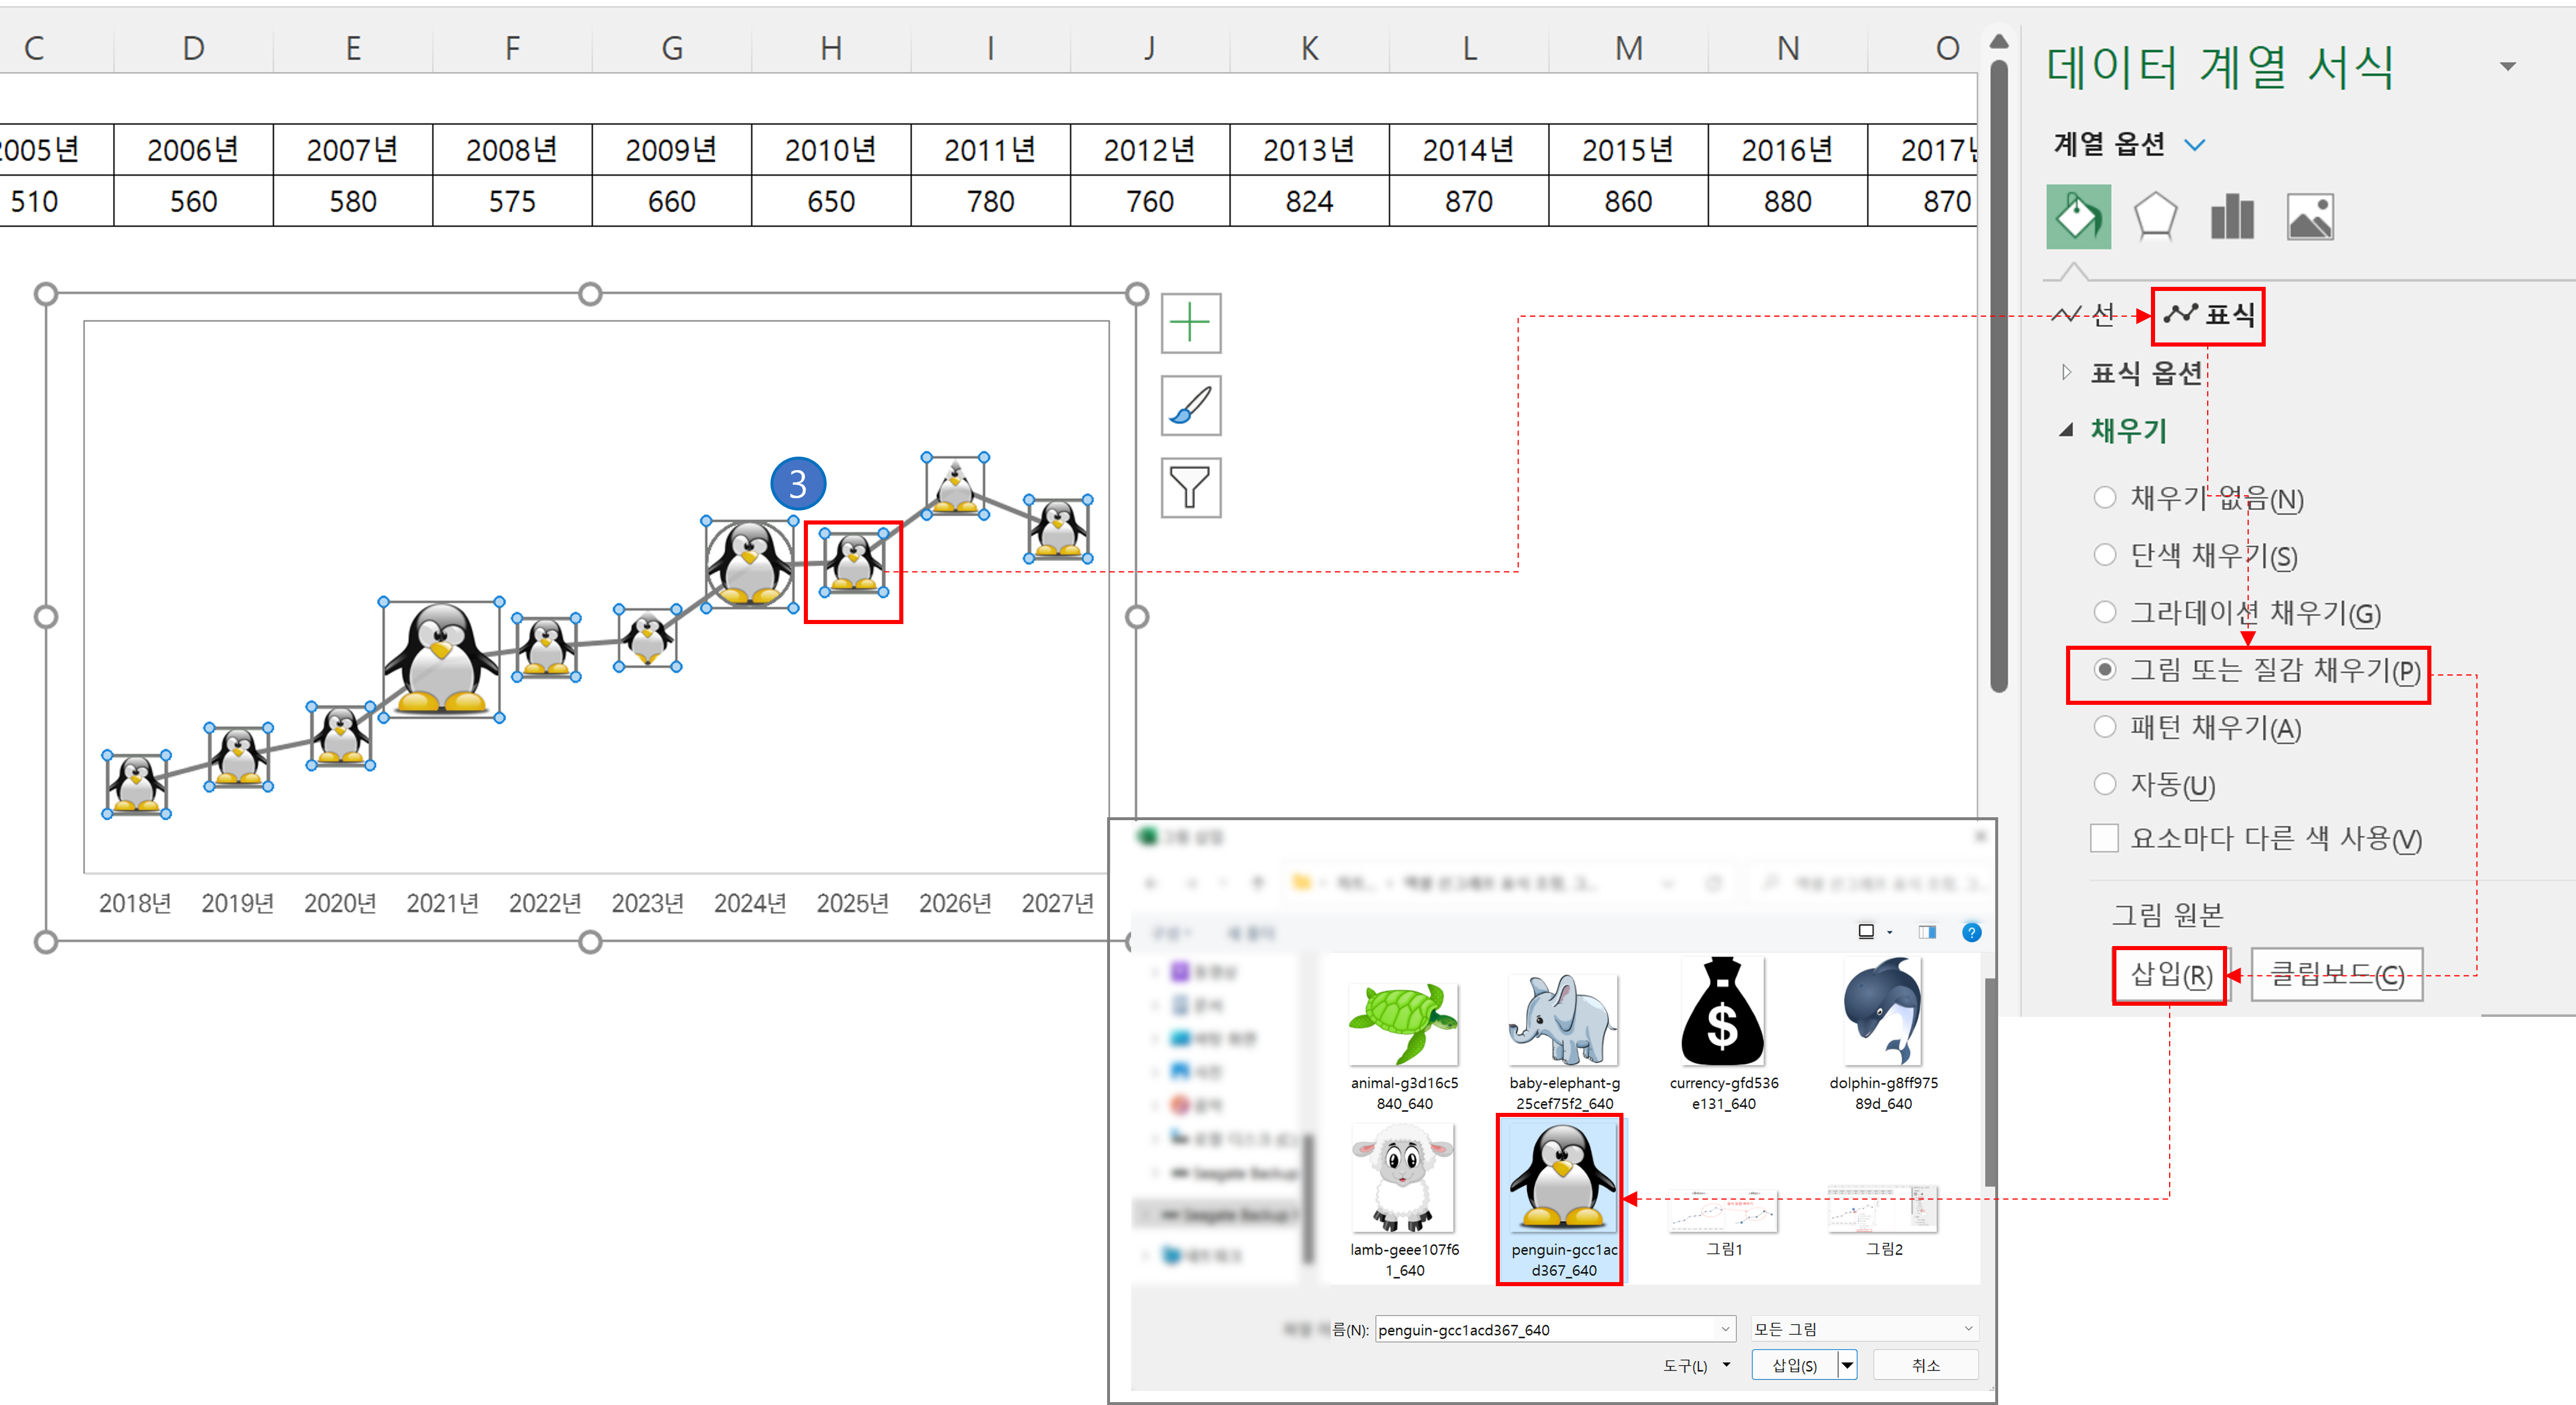Switch to the 표식 tab
Image resolution: width=2576 pixels, height=1405 pixels.
[x=2208, y=316]
